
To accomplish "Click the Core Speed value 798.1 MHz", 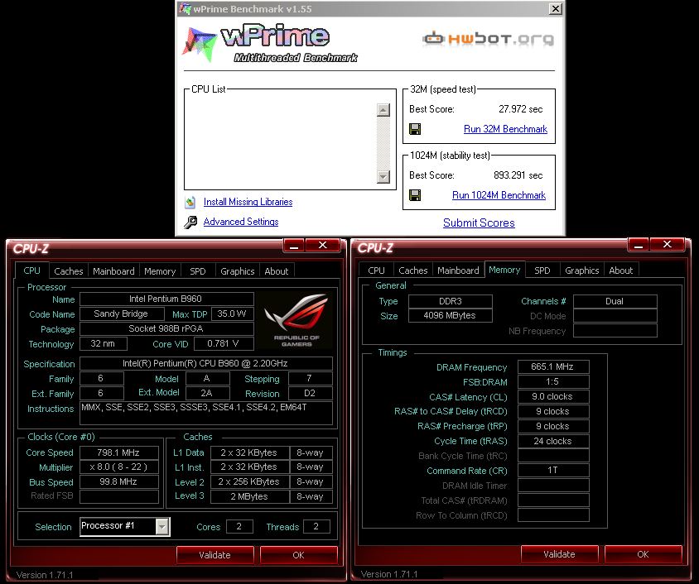I will [118, 452].
